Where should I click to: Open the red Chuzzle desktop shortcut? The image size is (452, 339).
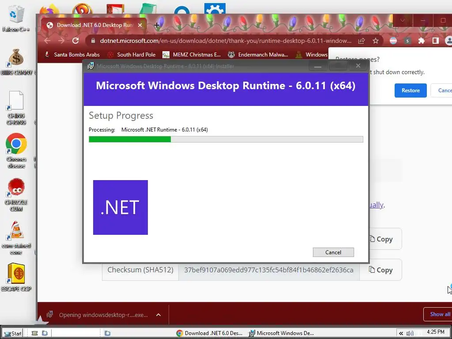[16, 195]
